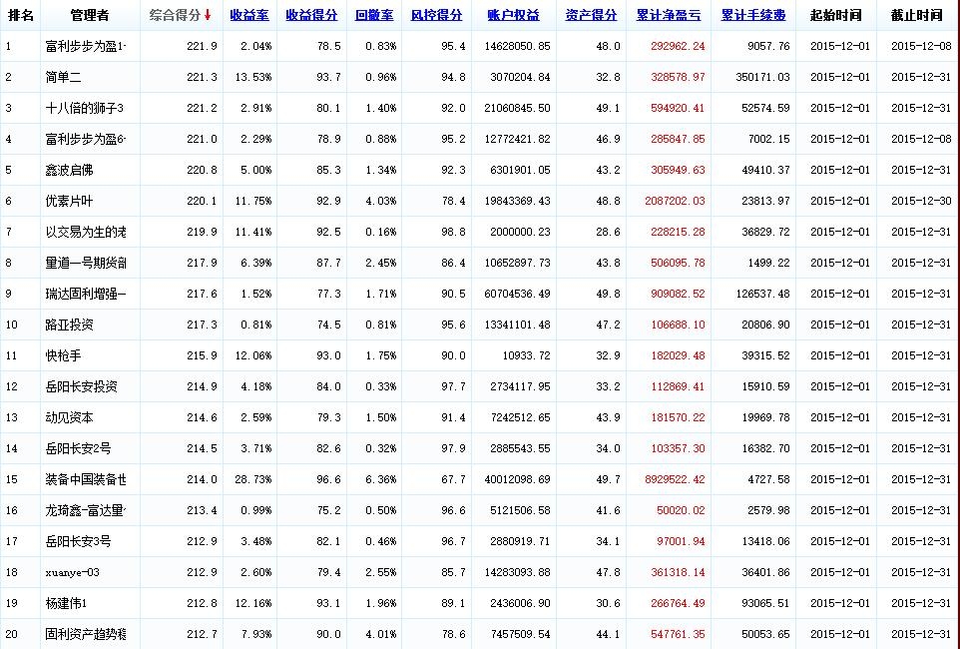Select manager name 动见资本
Image resolution: width=960 pixels, height=649 pixels.
click(x=69, y=417)
